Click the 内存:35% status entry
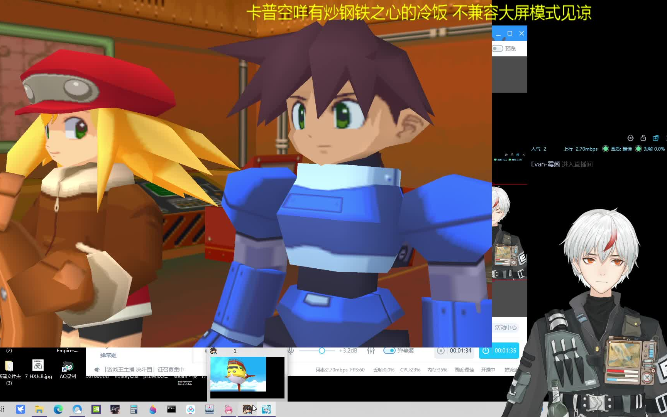 437,370
